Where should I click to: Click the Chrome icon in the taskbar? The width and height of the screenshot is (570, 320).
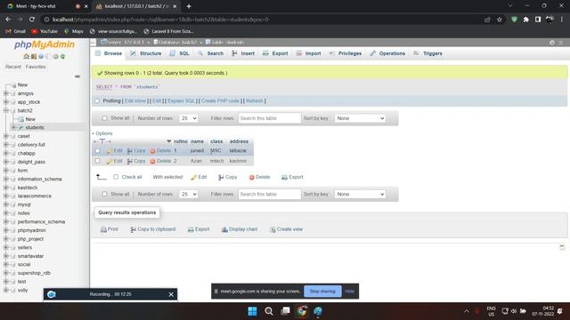click(x=302, y=311)
